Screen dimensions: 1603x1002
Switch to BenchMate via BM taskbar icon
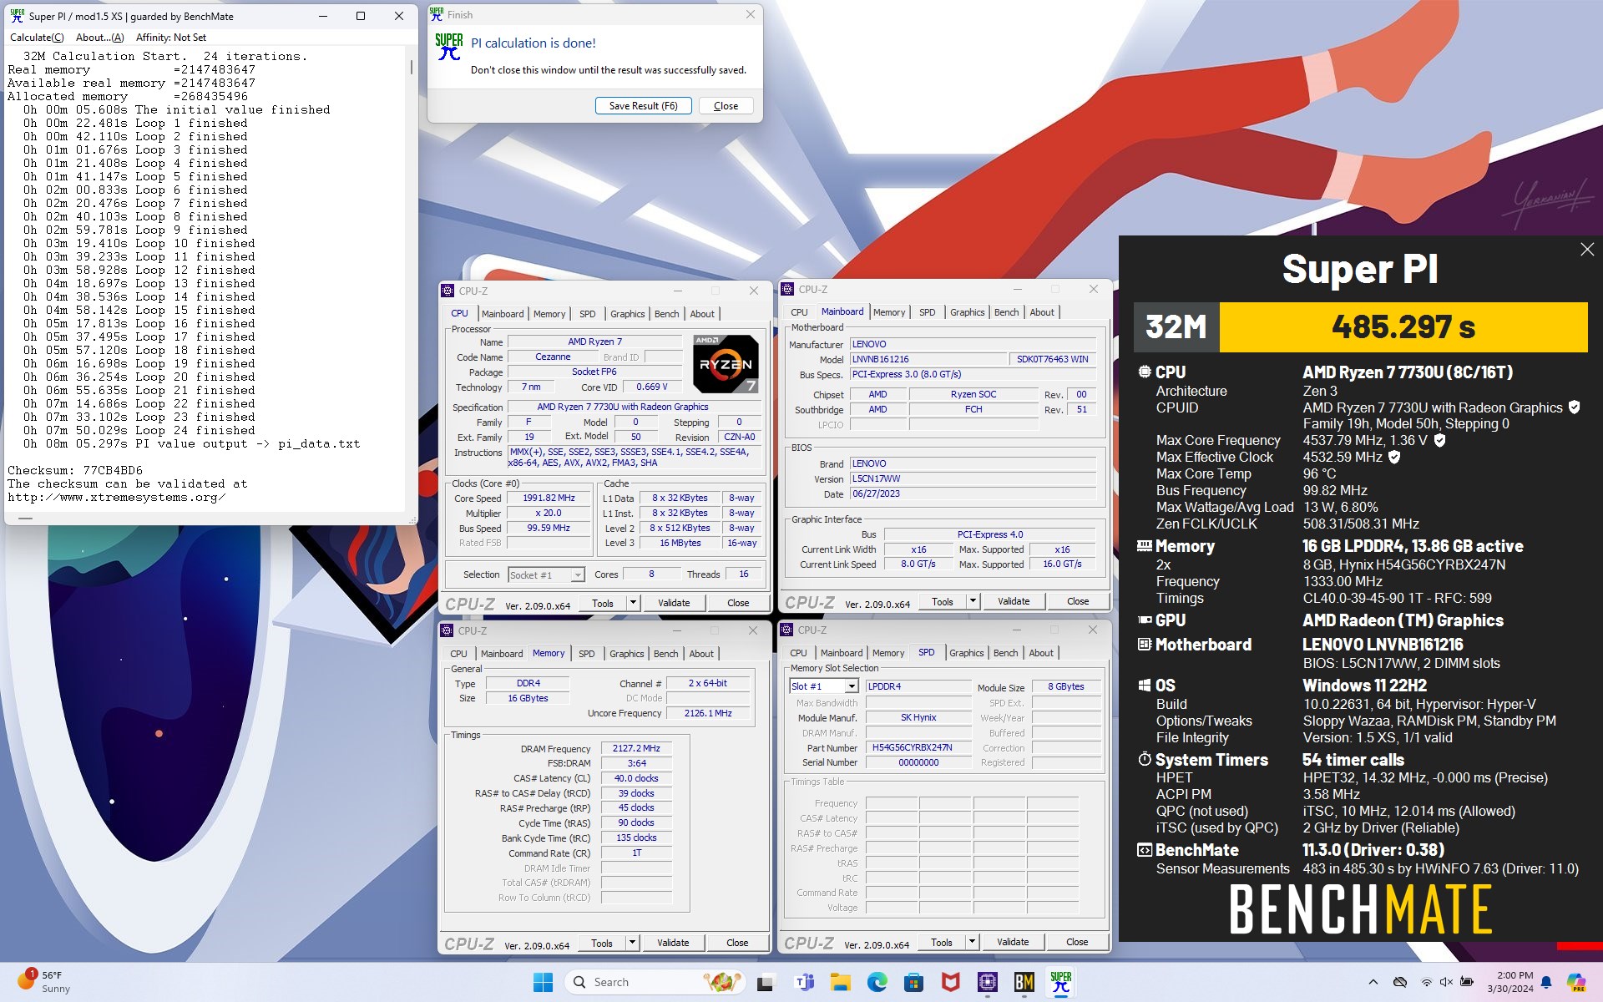(1024, 982)
